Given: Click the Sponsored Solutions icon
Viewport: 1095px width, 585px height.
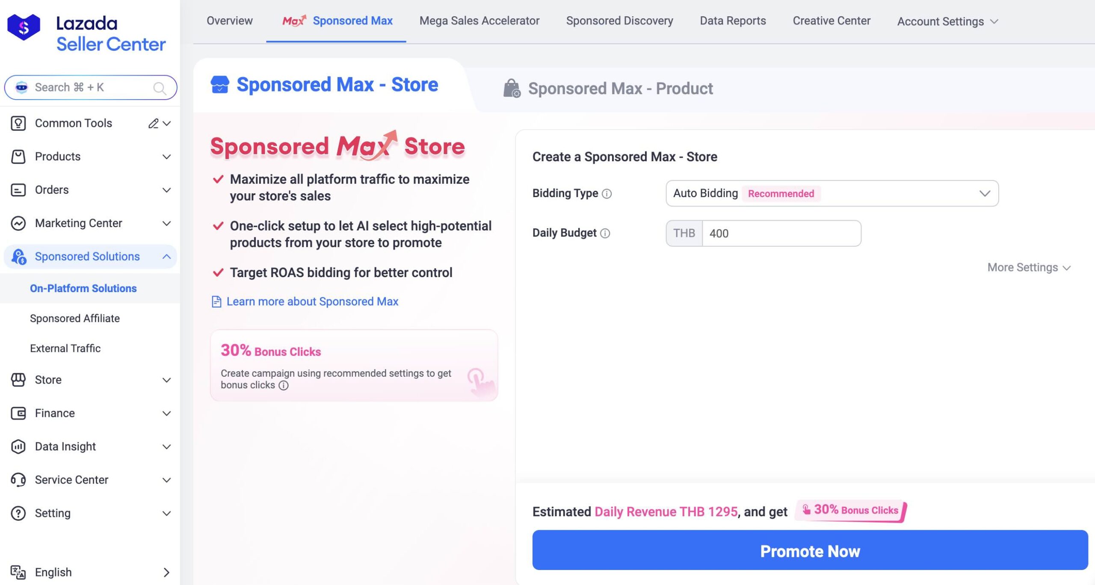Looking at the screenshot, I should point(18,257).
